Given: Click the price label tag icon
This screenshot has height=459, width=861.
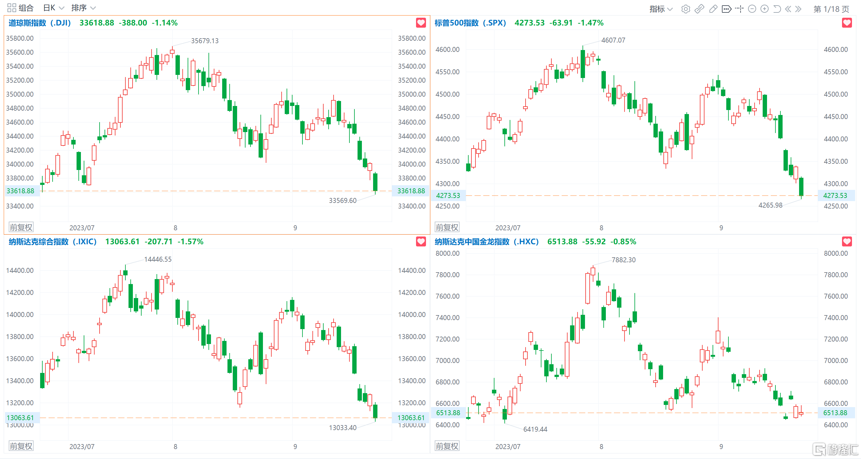Looking at the screenshot, I should coord(726,9).
